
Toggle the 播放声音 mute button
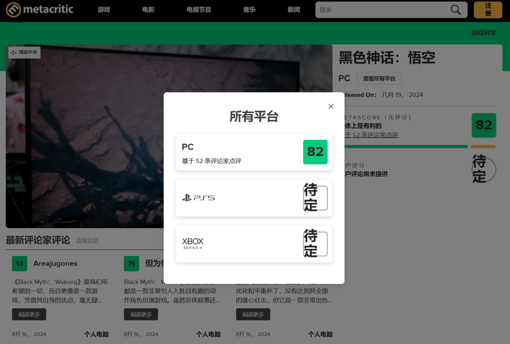[24, 52]
